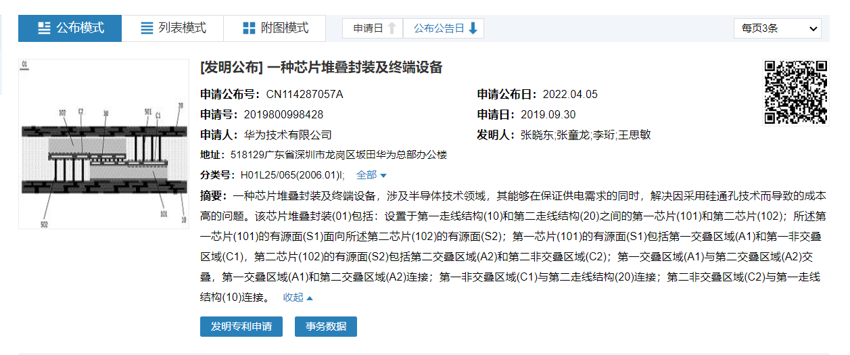850x355 pixels.
Task: Open the patent drawing thumbnail
Action: pyautogui.click(x=103, y=144)
